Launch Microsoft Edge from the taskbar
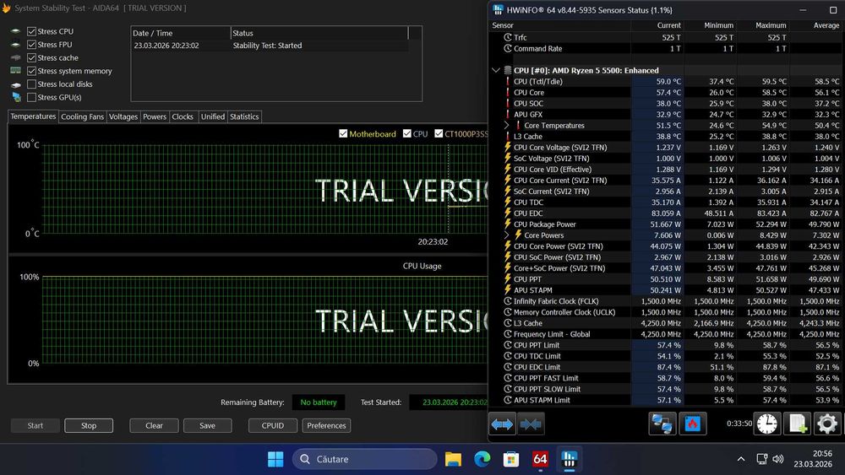This screenshot has width=845, height=475. coord(482,459)
